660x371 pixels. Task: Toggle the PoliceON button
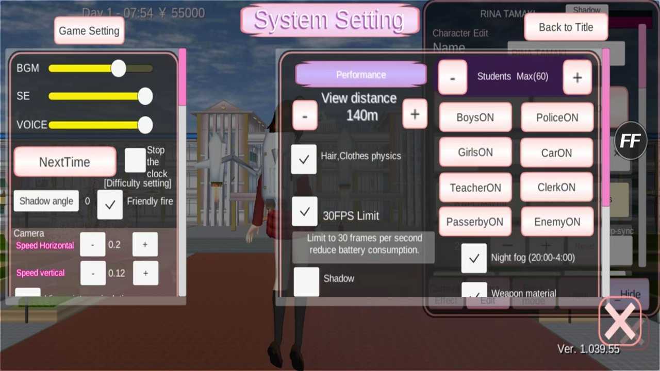click(557, 117)
